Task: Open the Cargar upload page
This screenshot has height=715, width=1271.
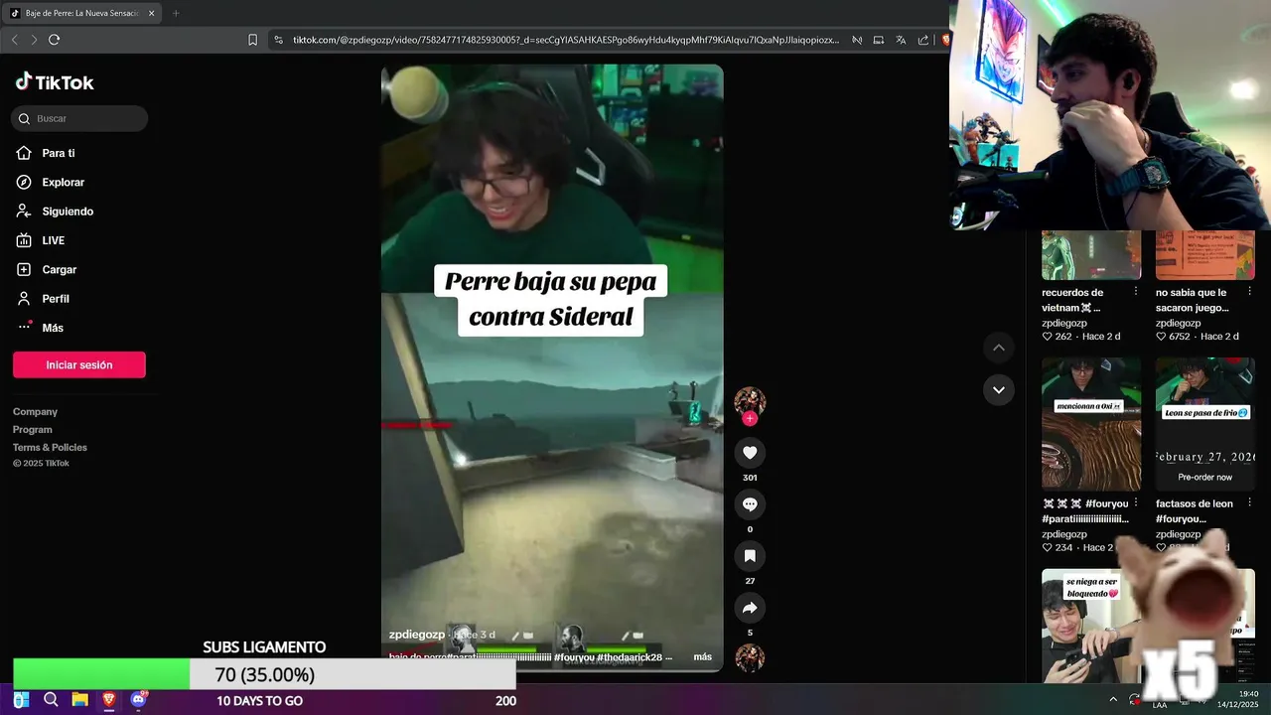Action: (59, 269)
